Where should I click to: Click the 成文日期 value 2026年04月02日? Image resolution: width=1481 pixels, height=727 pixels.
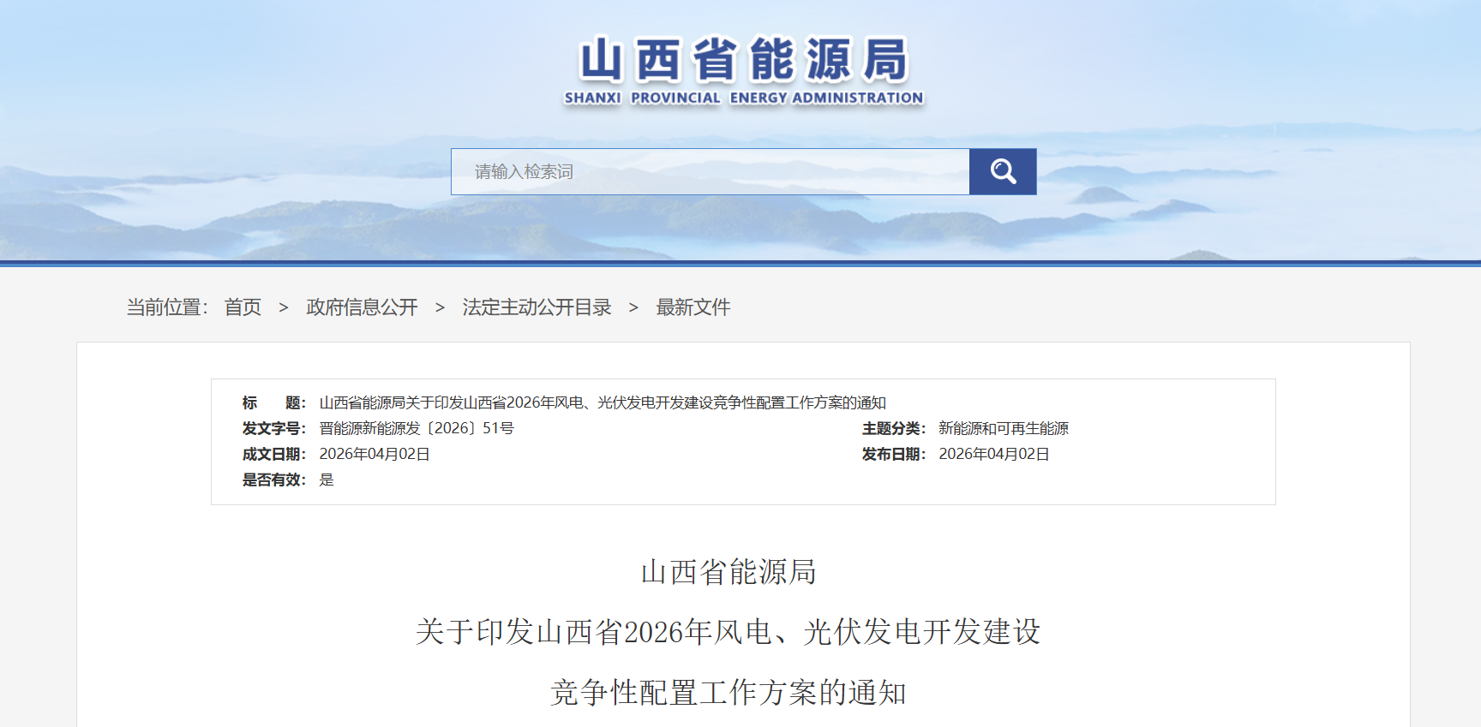374,454
